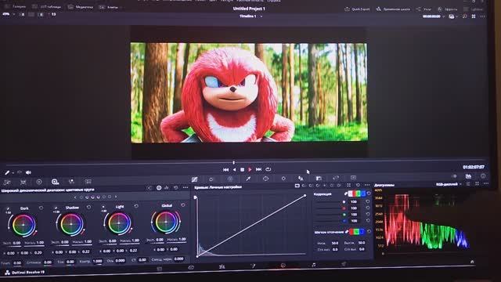Open the Tracker palette
Image resolution: width=501 pixels, height=282 pixels.
(283, 179)
